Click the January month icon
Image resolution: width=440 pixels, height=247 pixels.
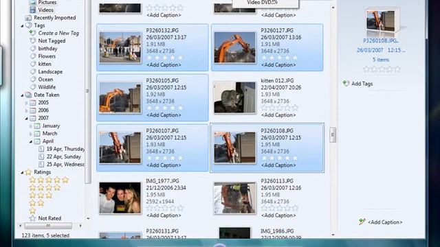click(37, 126)
